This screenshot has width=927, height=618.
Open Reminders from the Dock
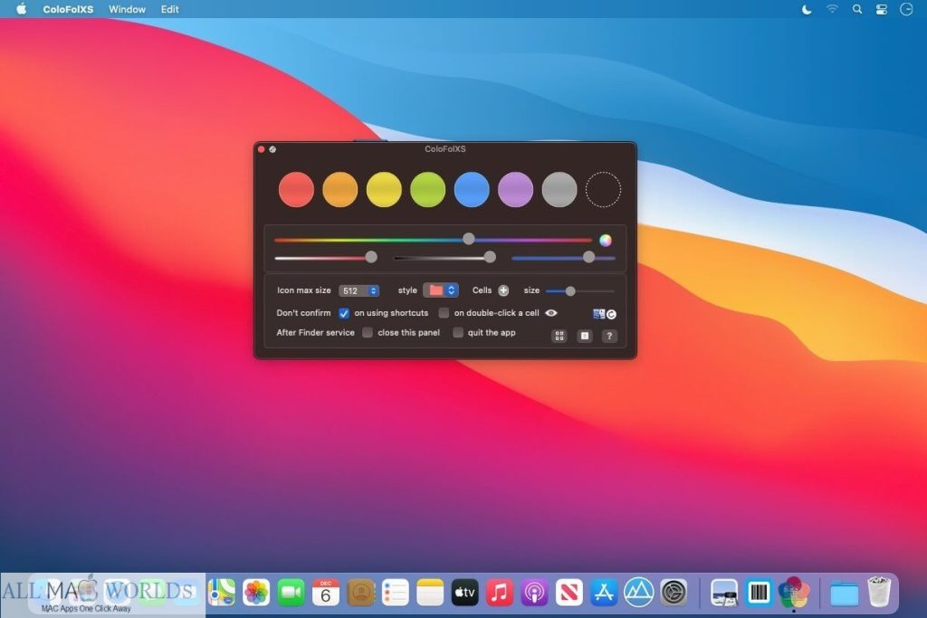[396, 593]
